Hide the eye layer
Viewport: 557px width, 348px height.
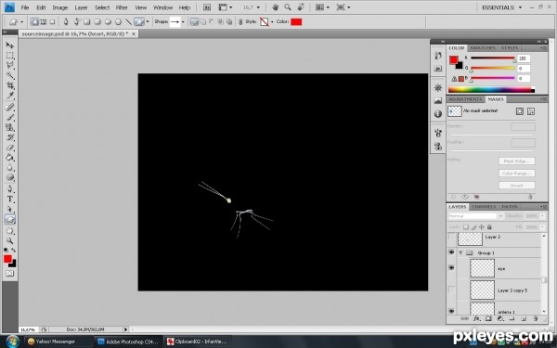pyautogui.click(x=451, y=268)
